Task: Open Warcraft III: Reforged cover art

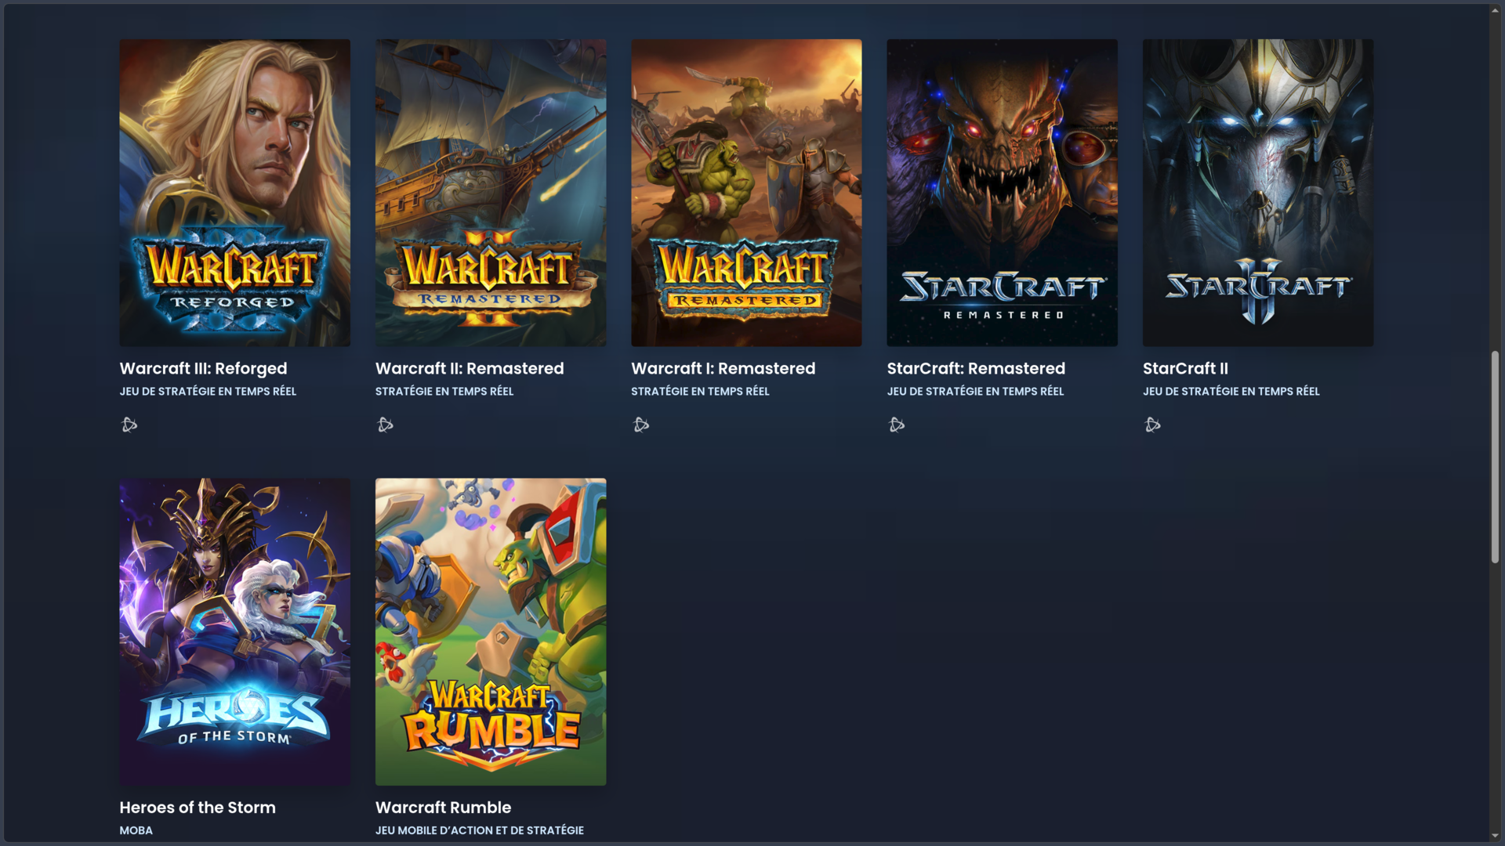Action: (x=235, y=193)
